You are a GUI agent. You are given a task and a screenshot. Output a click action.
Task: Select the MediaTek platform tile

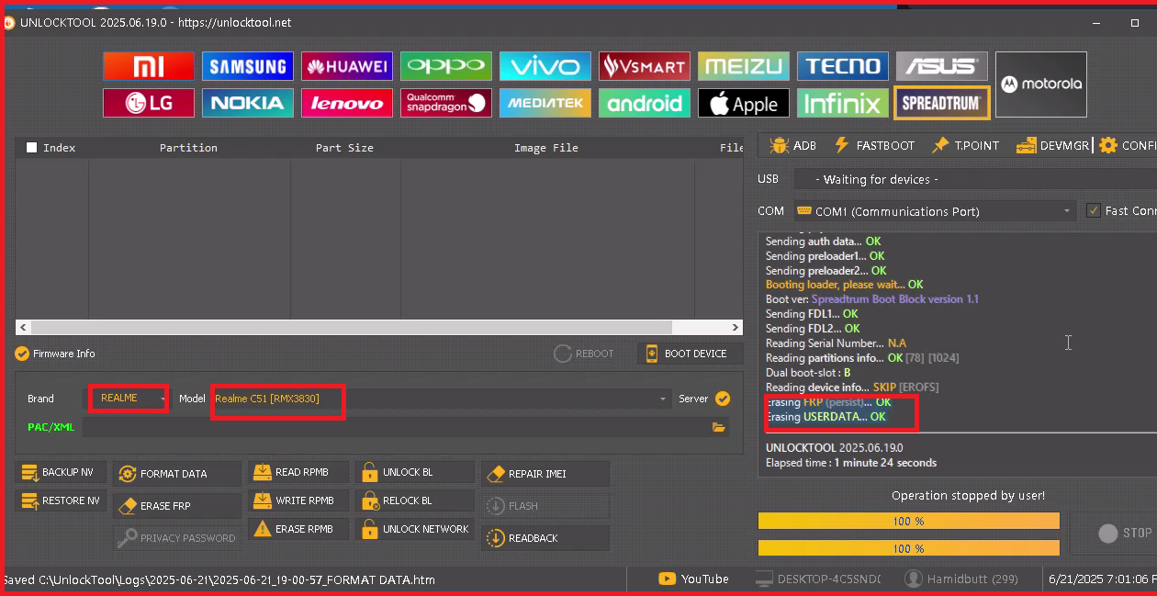[x=545, y=103]
